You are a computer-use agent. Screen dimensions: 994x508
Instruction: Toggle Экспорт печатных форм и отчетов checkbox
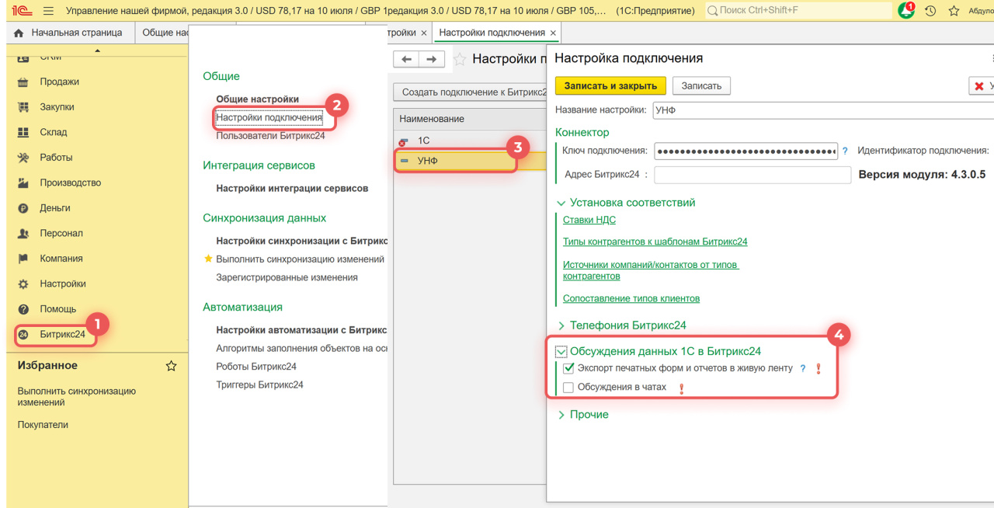(x=568, y=368)
